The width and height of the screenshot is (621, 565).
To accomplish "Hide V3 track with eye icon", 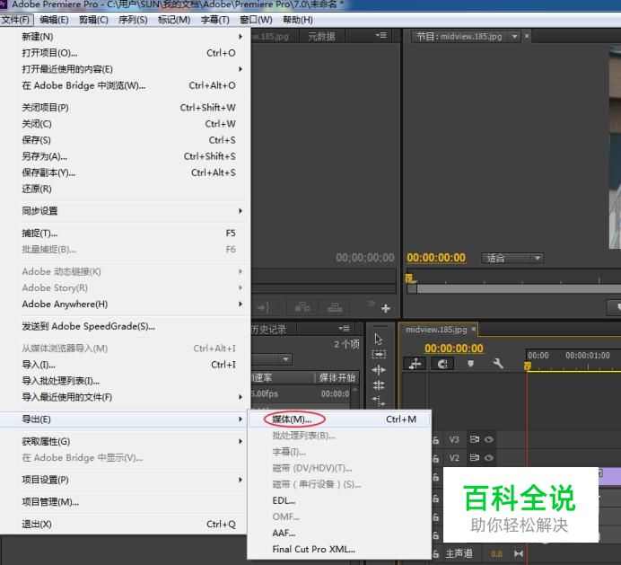I will (489, 439).
